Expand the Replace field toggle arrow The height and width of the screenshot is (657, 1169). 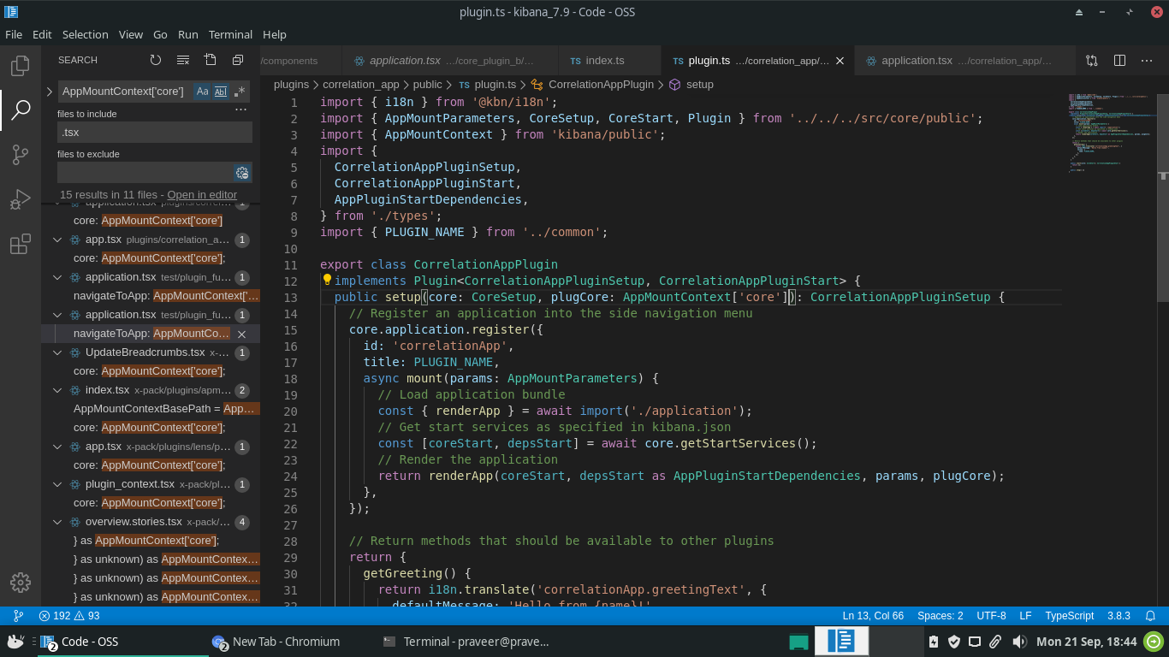point(50,92)
